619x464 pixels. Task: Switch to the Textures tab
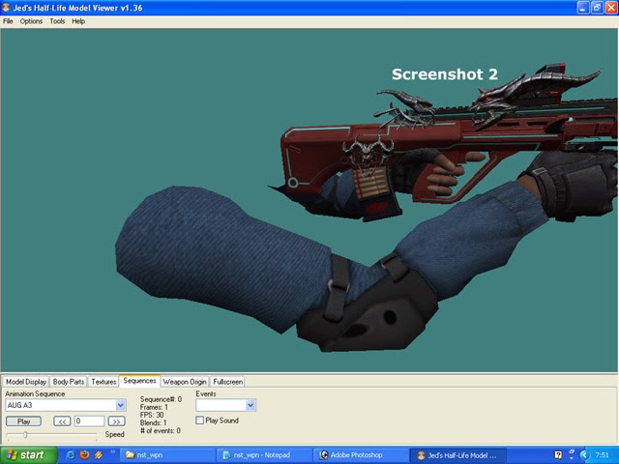click(103, 382)
